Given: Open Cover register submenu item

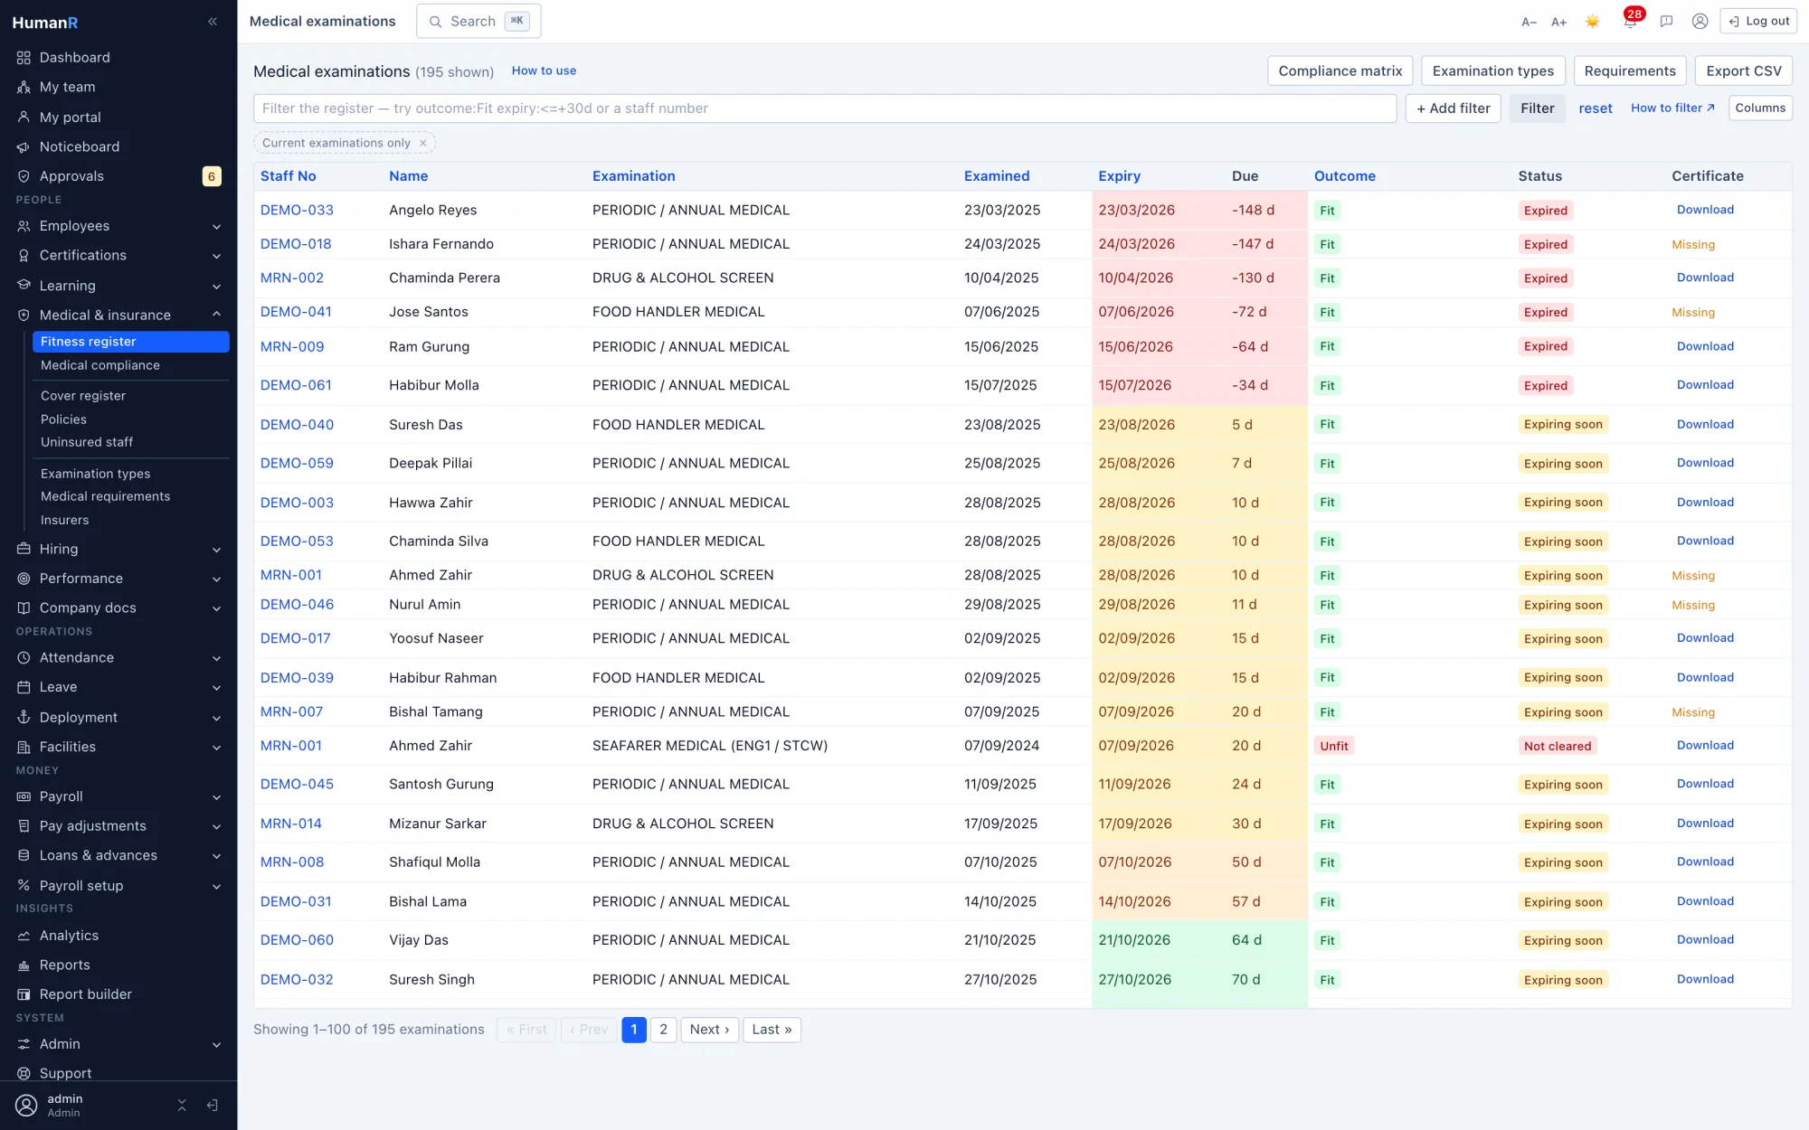Looking at the screenshot, I should click(83, 396).
